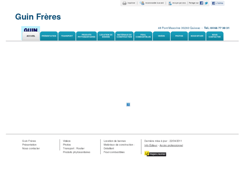Click the PagesJaunes logo
This screenshot has width=245, height=183.
coord(155,154)
